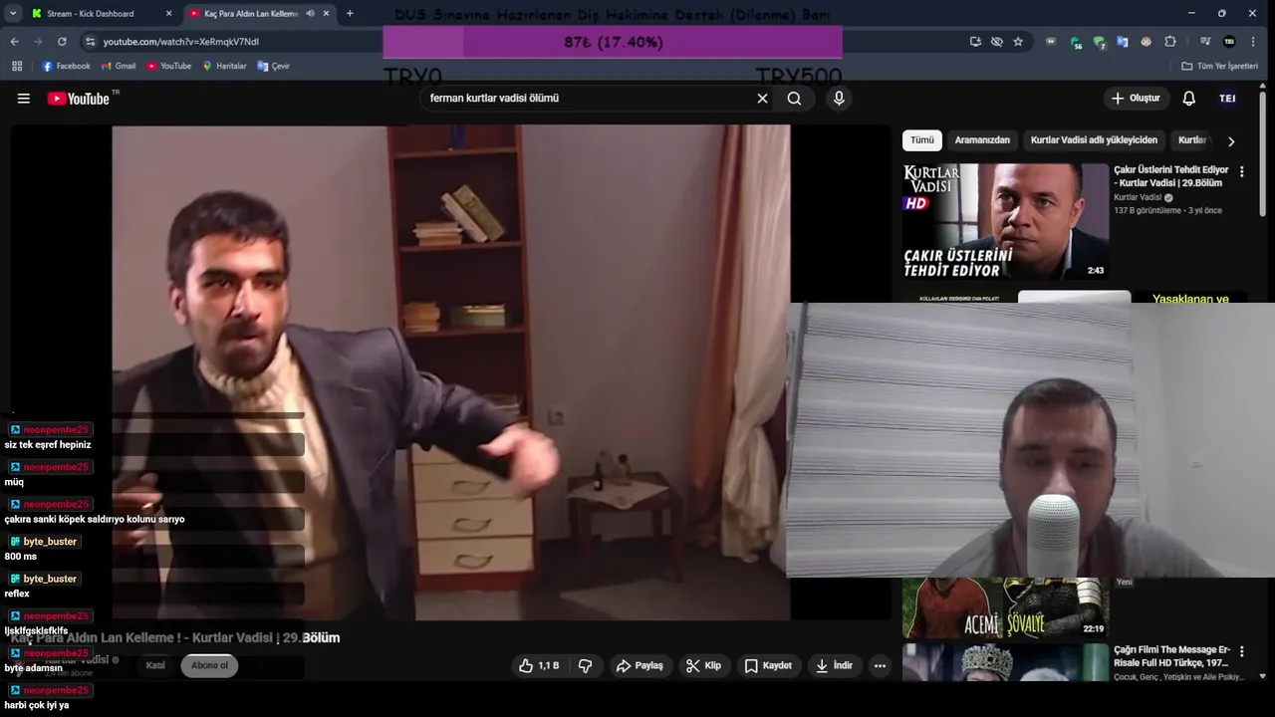The image size is (1275, 717).
Task: Open Çakır Üstlerini Tehdit Ediyor video title
Action: 1171,176
